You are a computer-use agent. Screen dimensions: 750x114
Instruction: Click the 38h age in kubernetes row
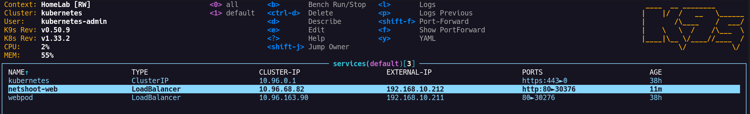pyautogui.click(x=656, y=81)
